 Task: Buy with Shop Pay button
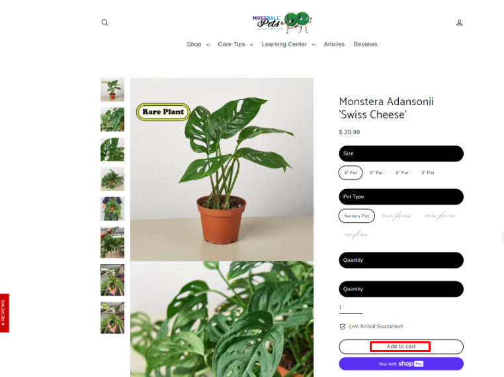tap(401, 364)
